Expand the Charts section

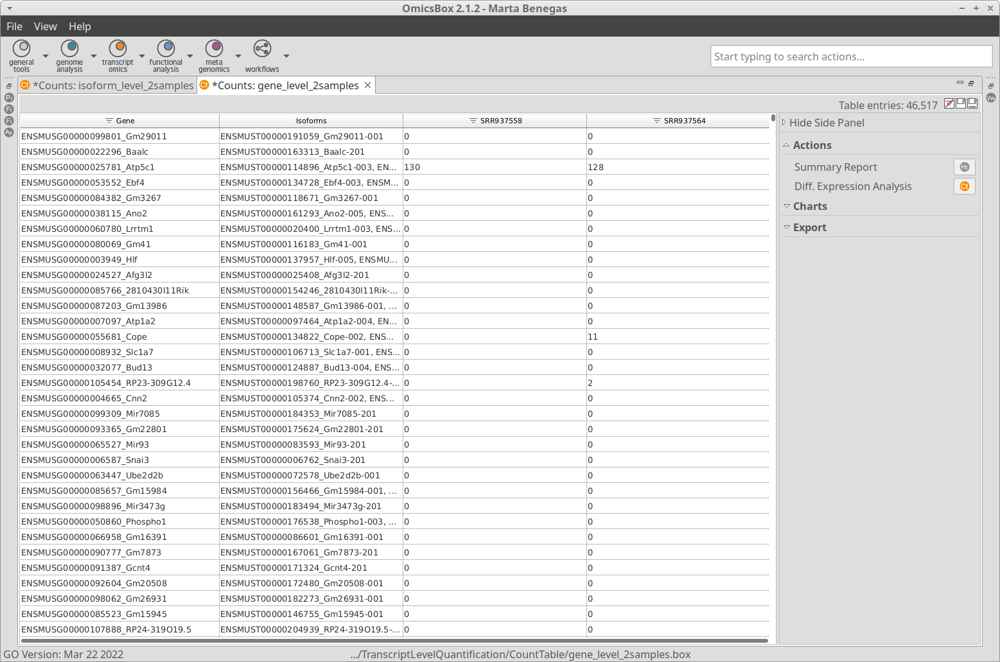(786, 206)
